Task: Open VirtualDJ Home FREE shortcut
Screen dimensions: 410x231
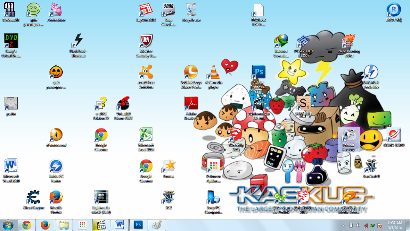Action: (x=124, y=108)
